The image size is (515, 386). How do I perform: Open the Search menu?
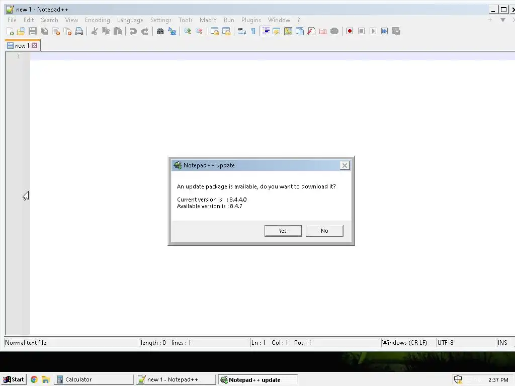(x=49, y=20)
